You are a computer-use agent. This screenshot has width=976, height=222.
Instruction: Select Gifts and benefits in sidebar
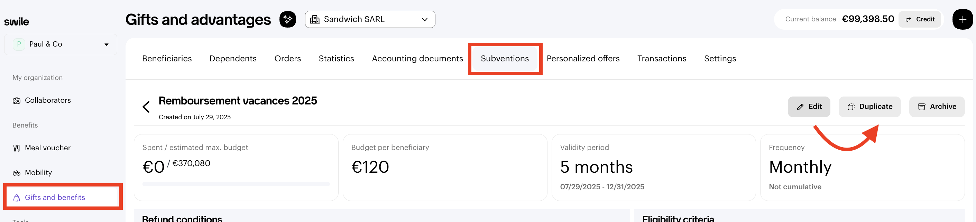click(x=55, y=198)
